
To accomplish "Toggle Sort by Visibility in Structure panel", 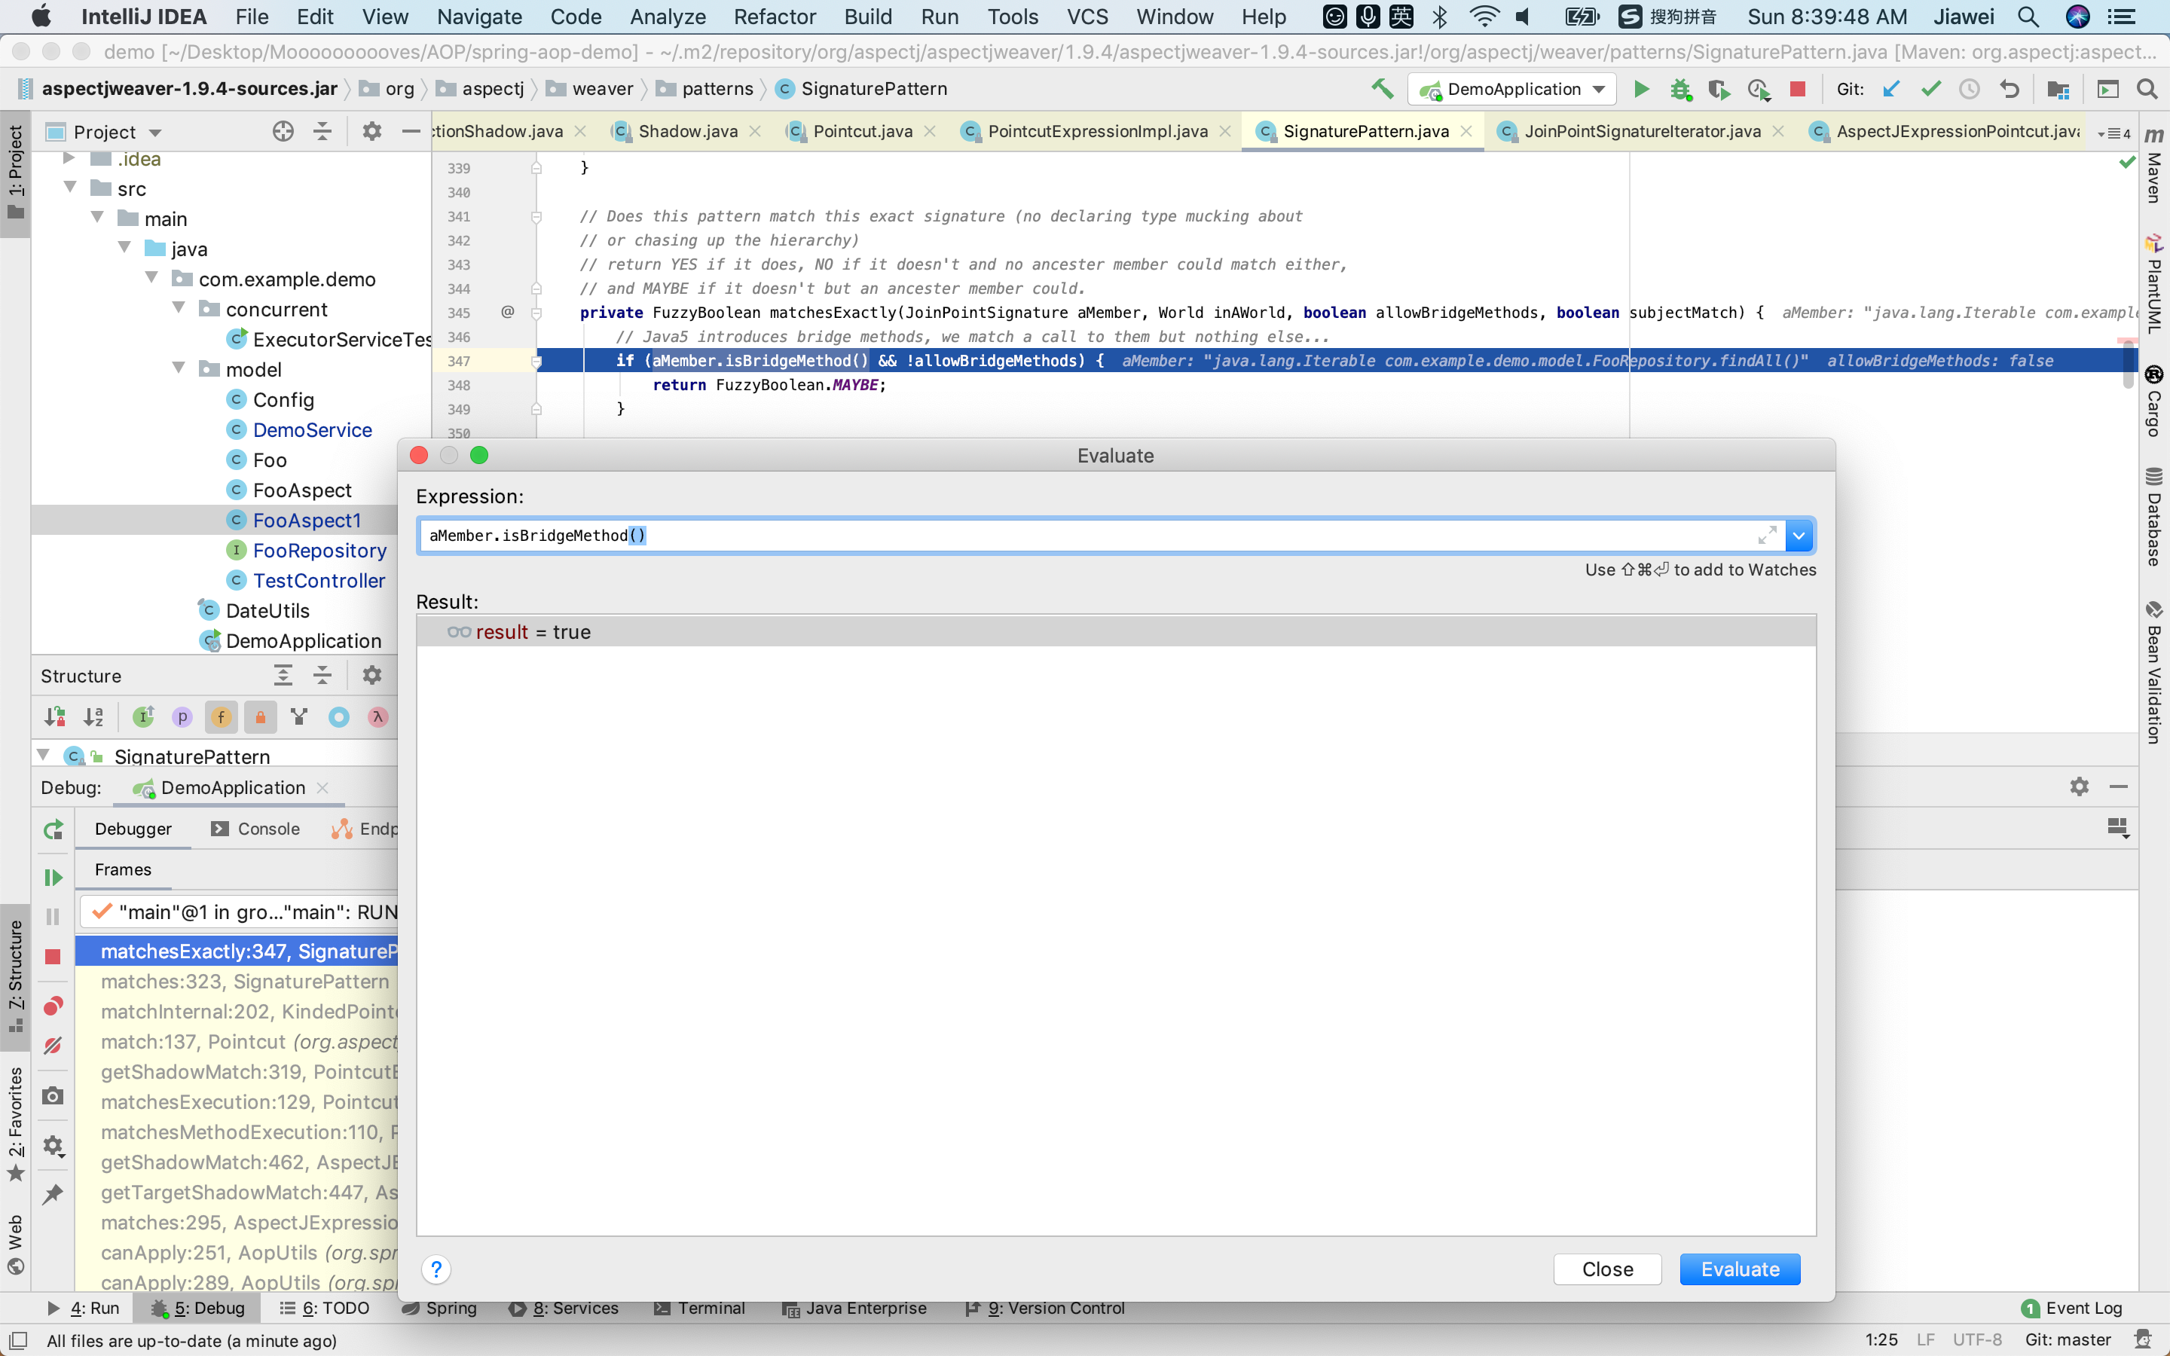I will click(53, 716).
